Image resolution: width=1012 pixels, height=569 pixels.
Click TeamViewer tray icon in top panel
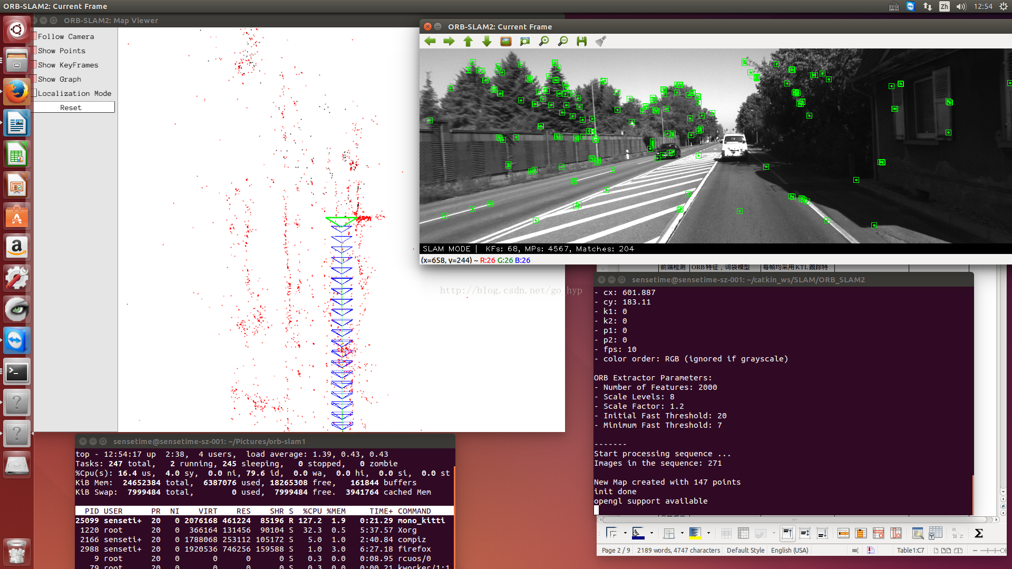(910, 6)
